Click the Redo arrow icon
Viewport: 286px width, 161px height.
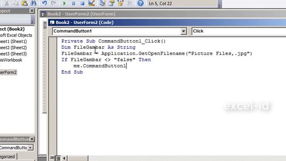pyautogui.click(x=53, y=3)
